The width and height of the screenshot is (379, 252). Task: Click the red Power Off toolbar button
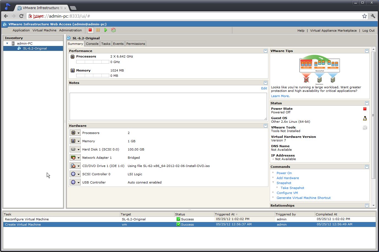click(90, 30)
